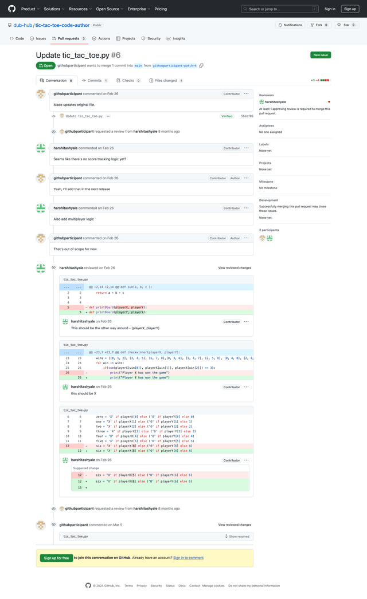Click reviewer harshitashyale in sidebar

pos(275,102)
